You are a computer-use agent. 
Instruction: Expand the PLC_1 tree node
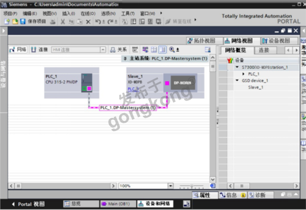[243, 74]
